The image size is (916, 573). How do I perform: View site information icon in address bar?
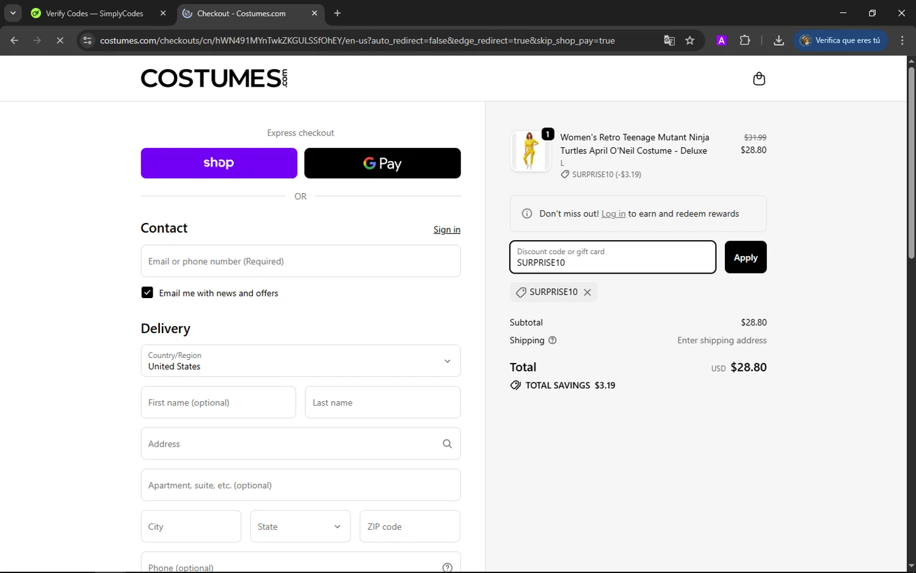pyautogui.click(x=87, y=40)
